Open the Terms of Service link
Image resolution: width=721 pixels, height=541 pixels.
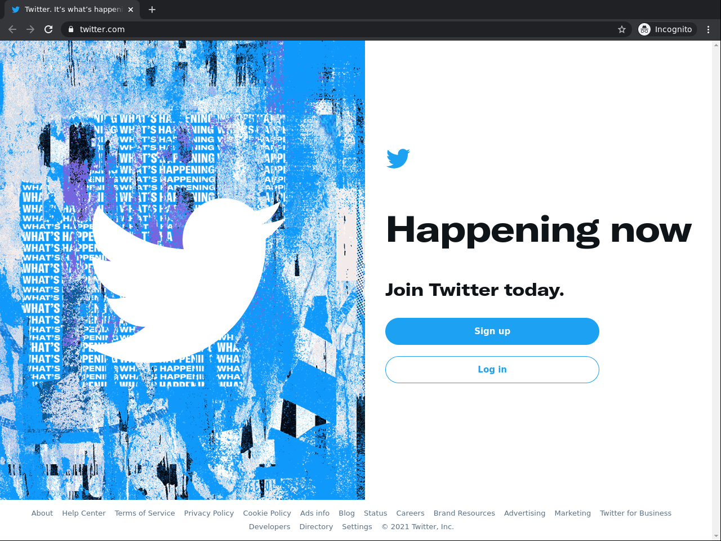click(x=145, y=513)
